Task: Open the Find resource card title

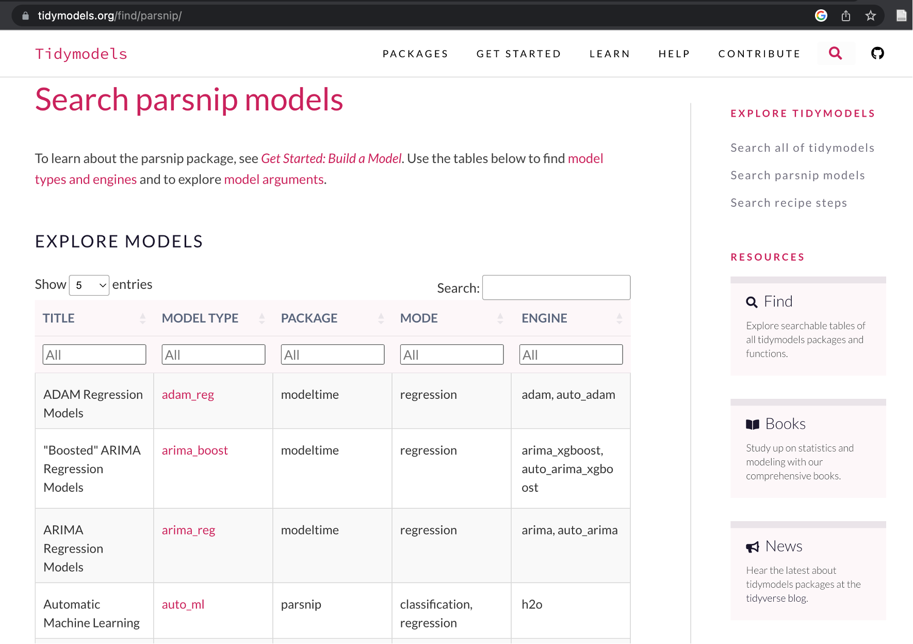Action: [x=778, y=301]
